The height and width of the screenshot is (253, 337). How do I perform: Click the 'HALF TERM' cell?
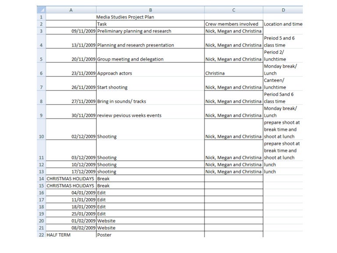pyautogui.click(x=71, y=235)
